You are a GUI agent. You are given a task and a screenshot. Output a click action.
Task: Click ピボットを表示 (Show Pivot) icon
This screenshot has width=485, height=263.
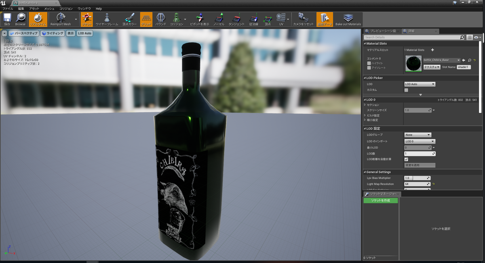pos(200,19)
